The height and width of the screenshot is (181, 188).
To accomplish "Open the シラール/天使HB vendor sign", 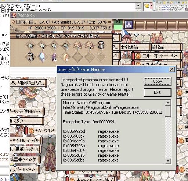I will (x=27, y=111).
